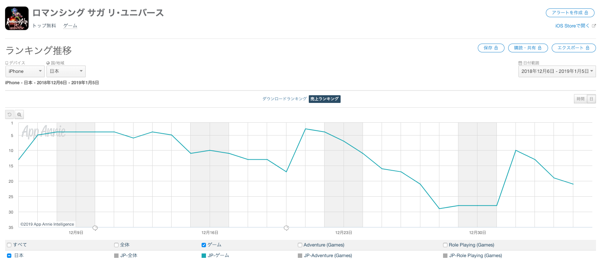Click the calendar icon beside 日付範囲
Image resolution: width=600 pixels, height=267 pixels.
[x=520, y=63]
